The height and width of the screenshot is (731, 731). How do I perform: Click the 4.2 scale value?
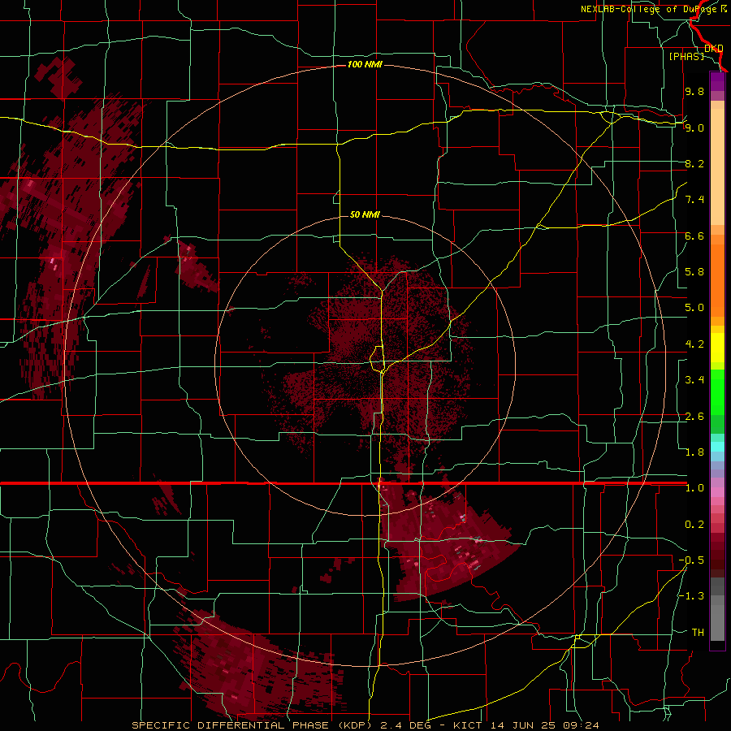tap(694, 344)
